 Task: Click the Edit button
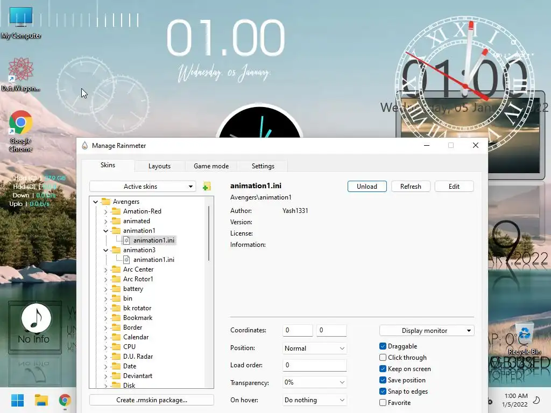454,187
